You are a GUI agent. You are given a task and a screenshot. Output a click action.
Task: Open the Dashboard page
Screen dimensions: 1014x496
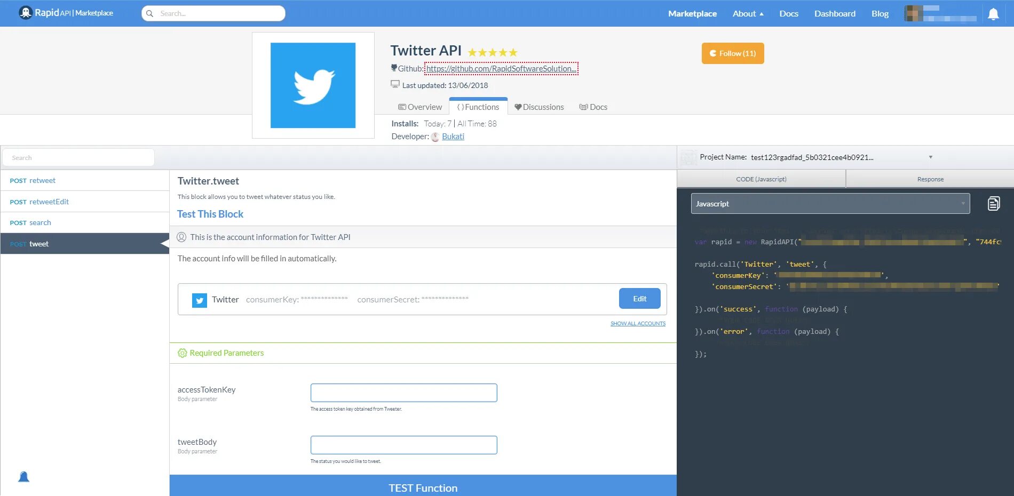(x=835, y=14)
